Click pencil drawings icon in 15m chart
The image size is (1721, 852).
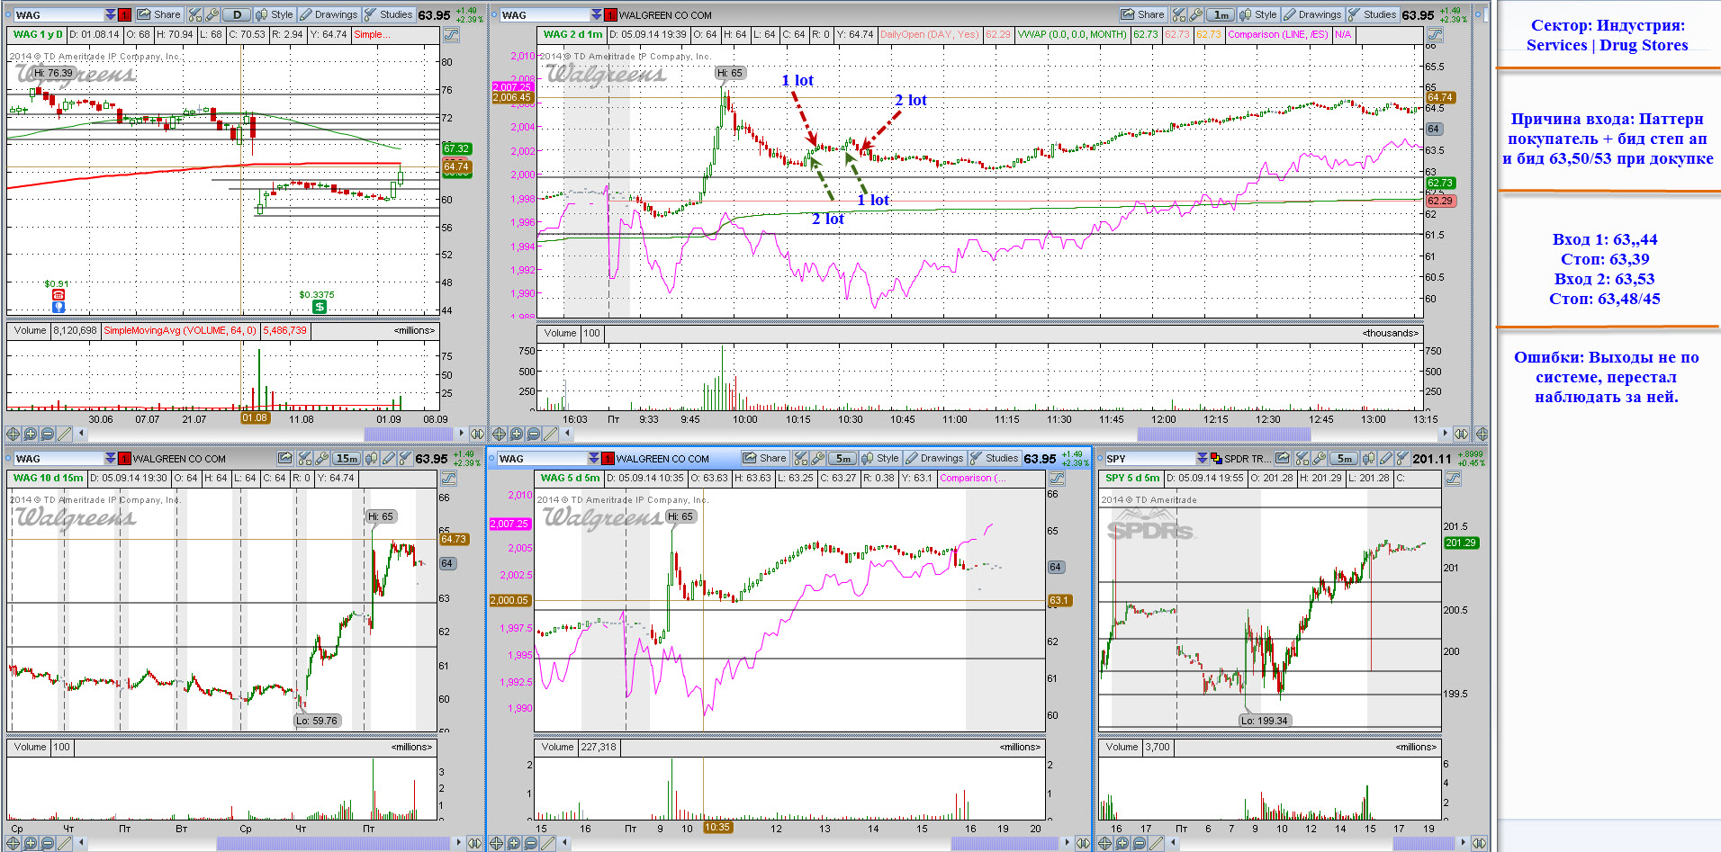[x=388, y=458]
